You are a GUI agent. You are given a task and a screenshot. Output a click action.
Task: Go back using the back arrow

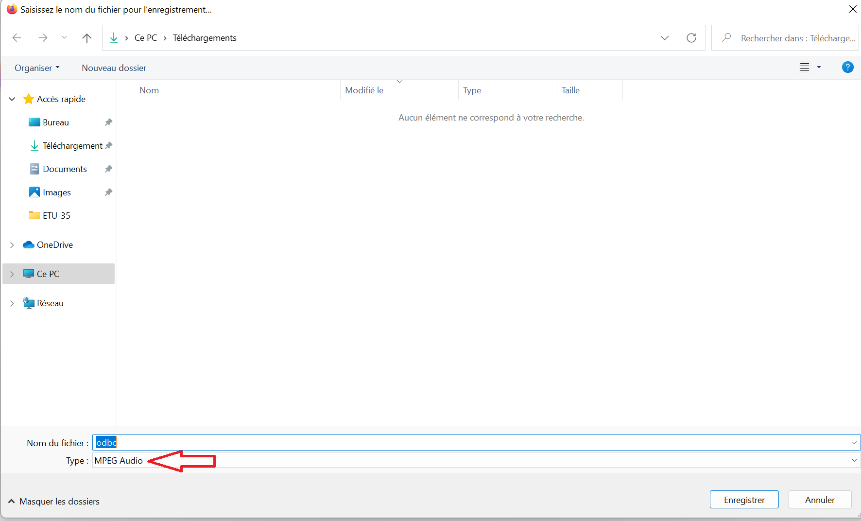(x=17, y=38)
